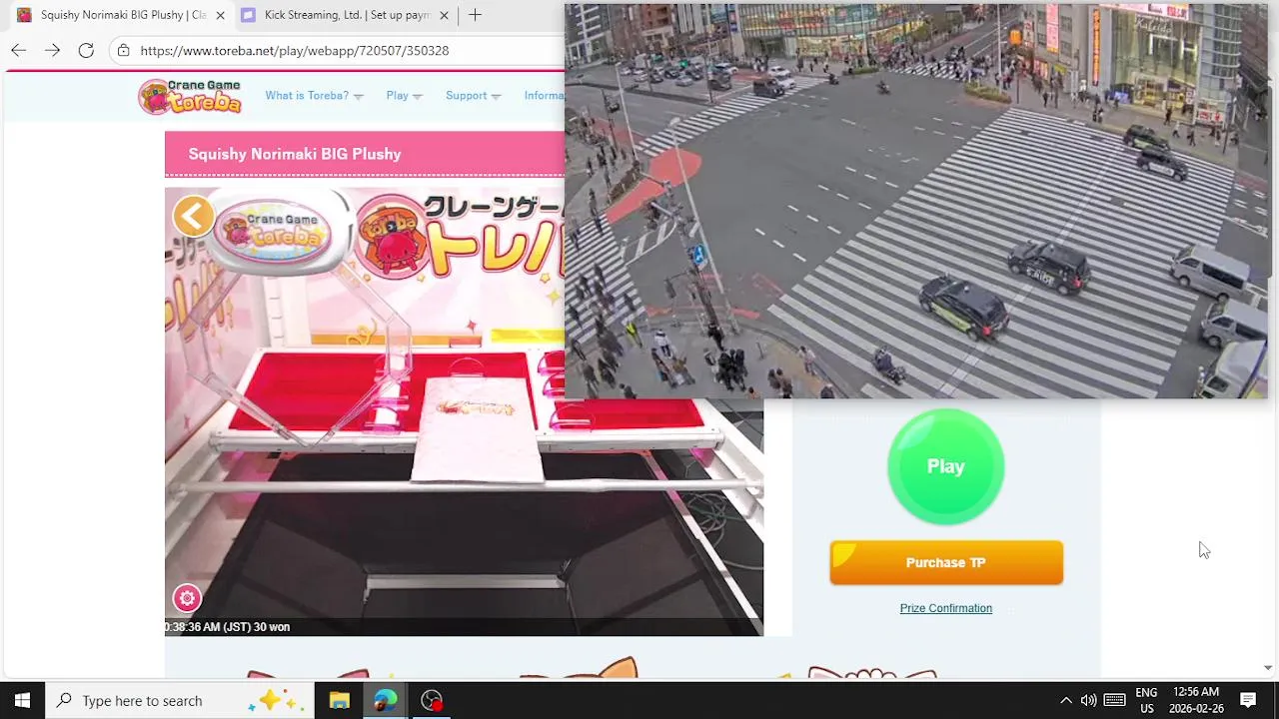Image resolution: width=1279 pixels, height=719 pixels.
Task: Open the notification center icon
Action: point(1248,700)
